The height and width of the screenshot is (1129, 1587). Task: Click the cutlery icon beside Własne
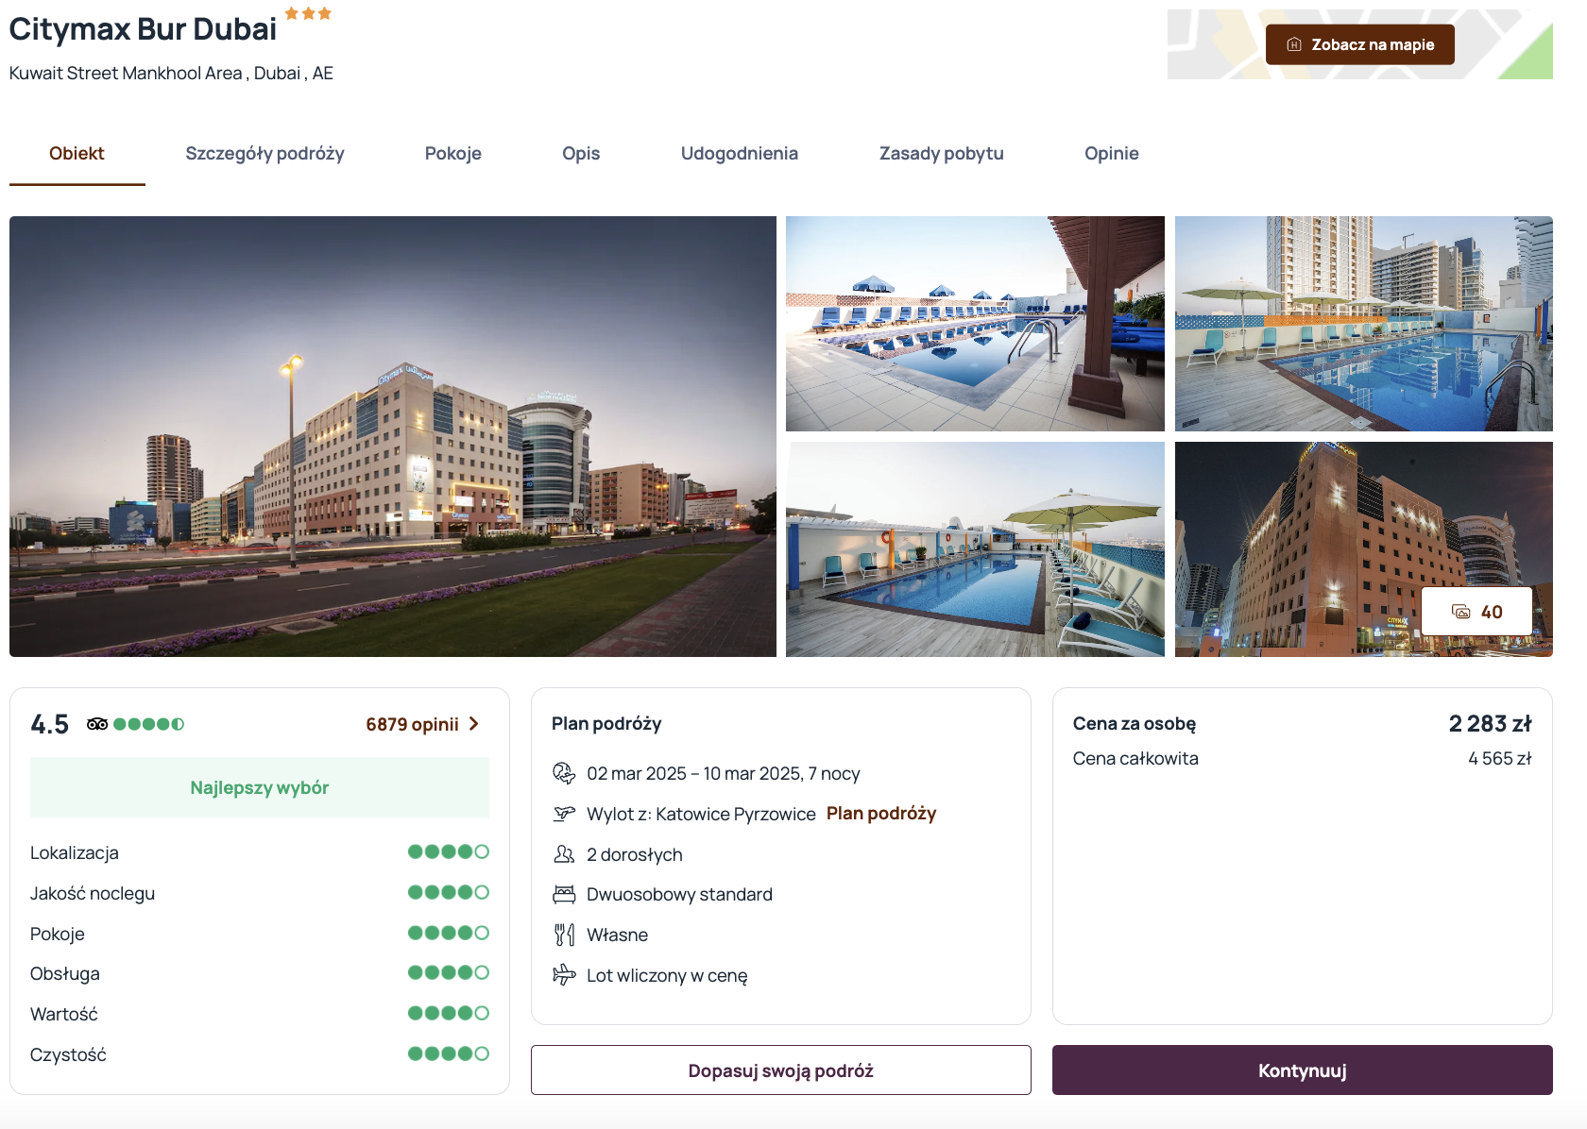[564, 935]
